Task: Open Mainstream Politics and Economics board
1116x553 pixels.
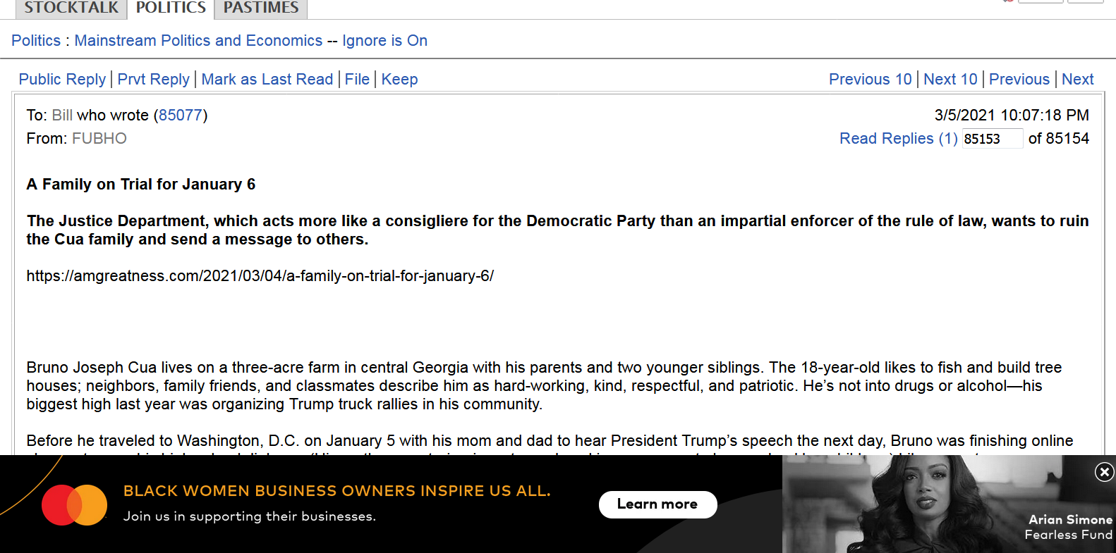Action: (x=198, y=41)
